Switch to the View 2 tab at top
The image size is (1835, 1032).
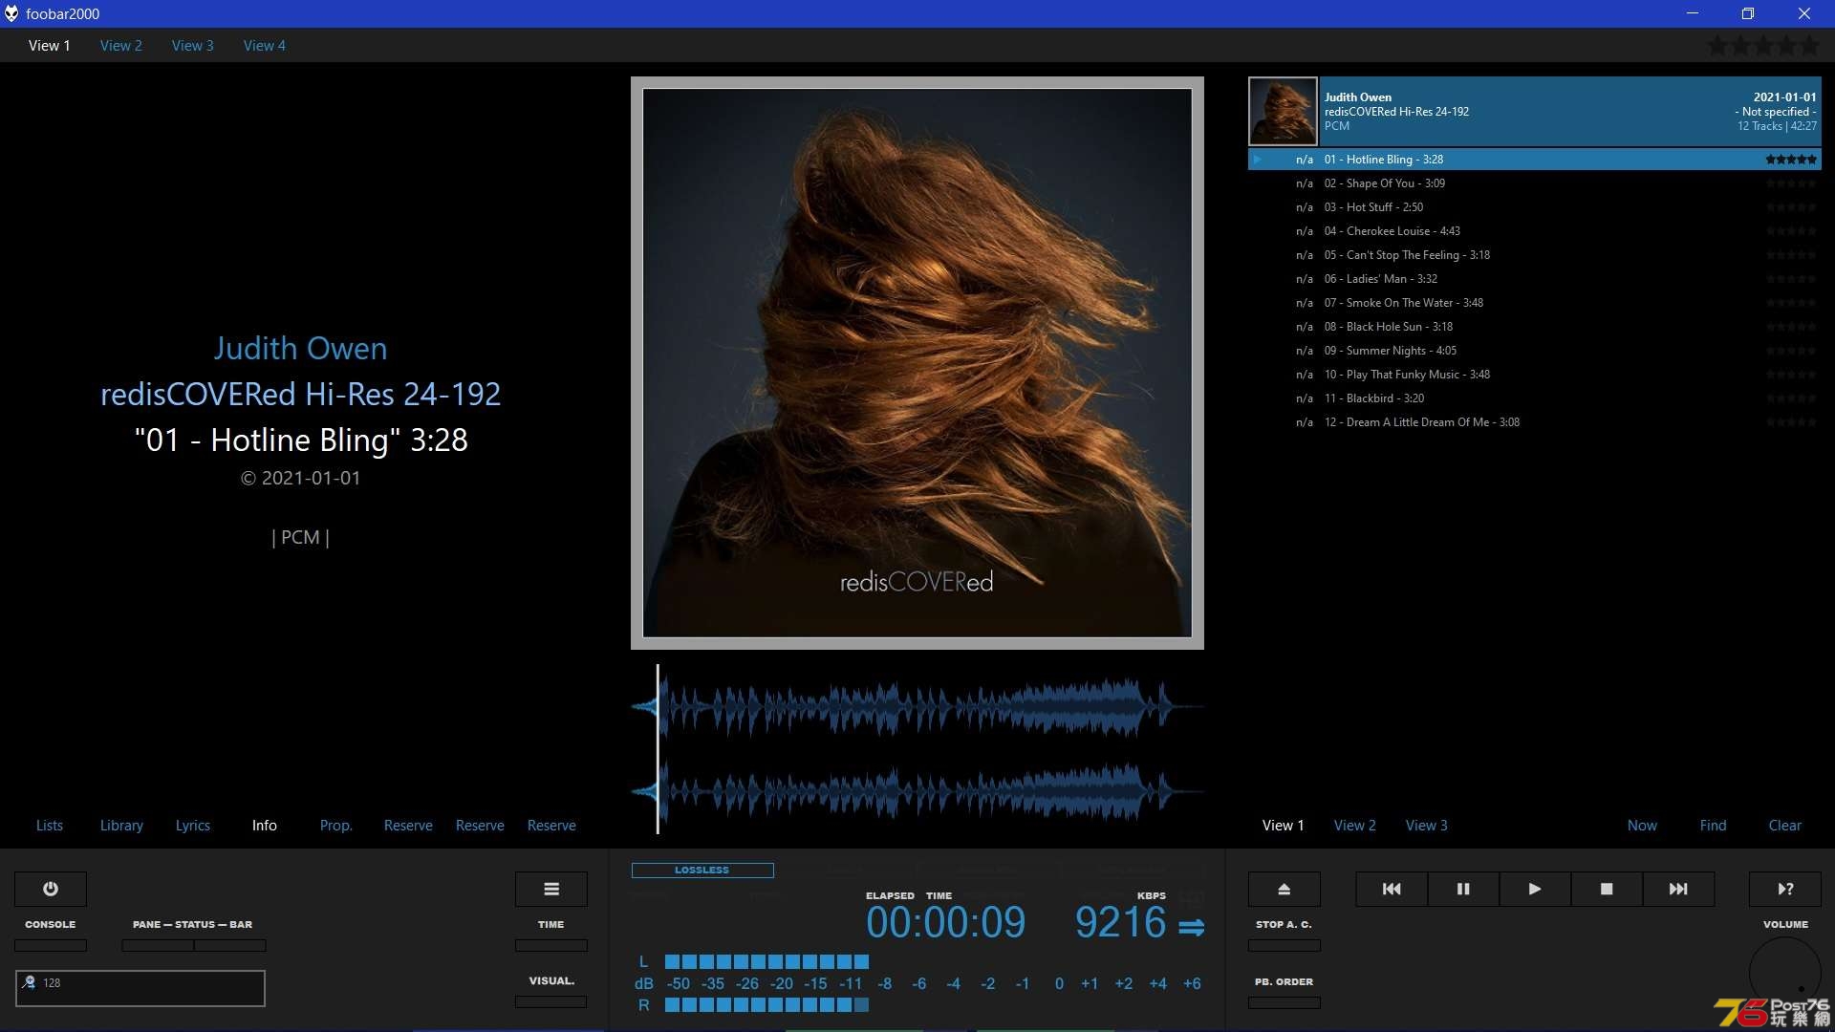[x=121, y=45]
